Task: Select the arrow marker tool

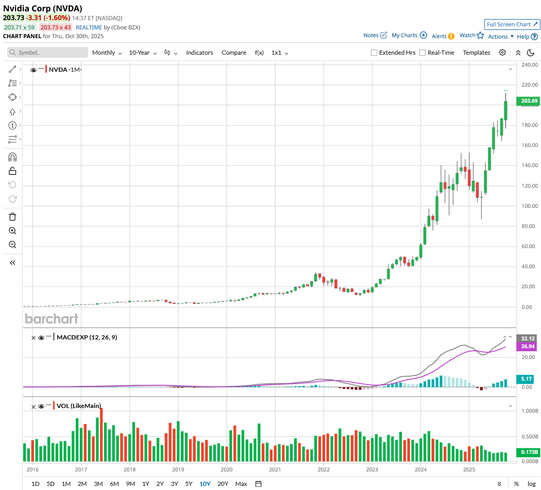Action: pos(12,111)
